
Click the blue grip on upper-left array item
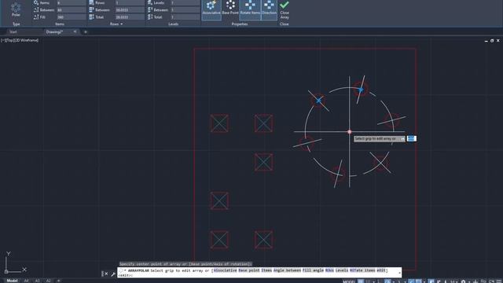point(318,101)
